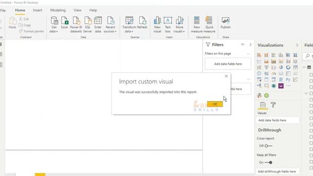313x176 pixels.
Task: Pick the funnel chart visual
Action: (x=266, y=67)
